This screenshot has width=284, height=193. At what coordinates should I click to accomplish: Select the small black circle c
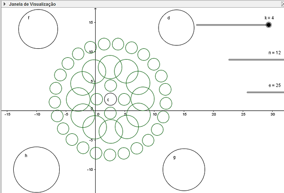tap(110, 99)
